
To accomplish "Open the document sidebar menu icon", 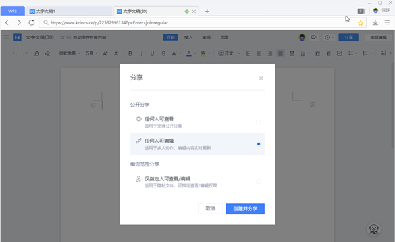I will click(x=7, y=37).
